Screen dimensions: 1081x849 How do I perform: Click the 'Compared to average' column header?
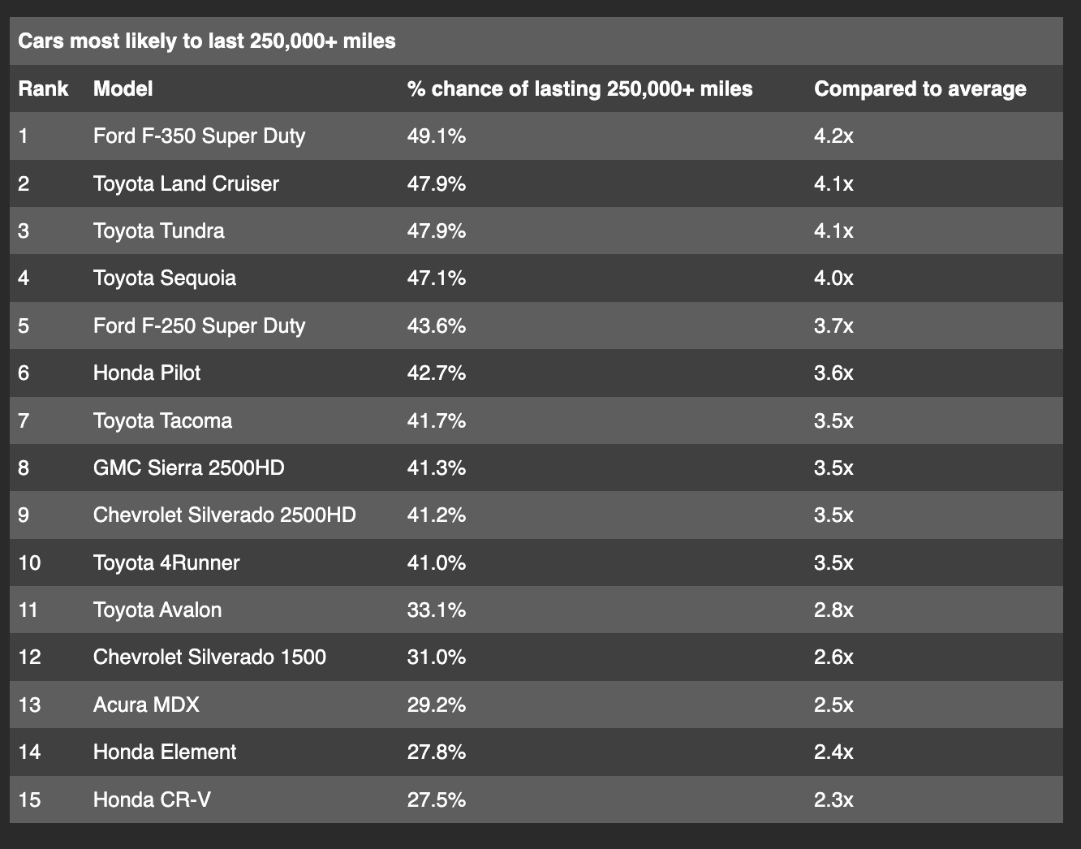919,88
